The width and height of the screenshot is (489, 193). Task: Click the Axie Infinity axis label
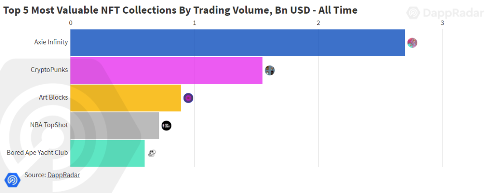pyautogui.click(x=51, y=42)
